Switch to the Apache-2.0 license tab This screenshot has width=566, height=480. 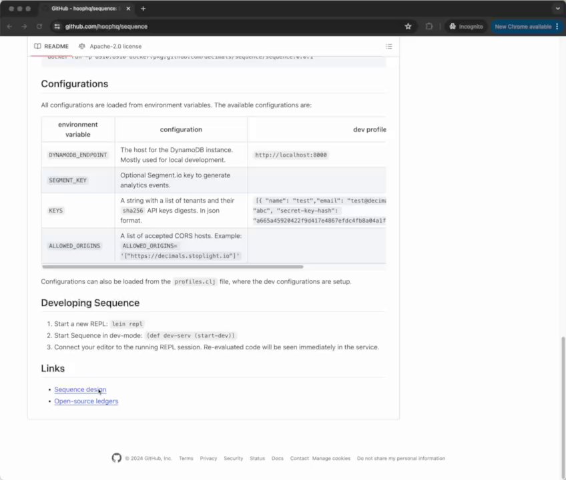tap(109, 47)
